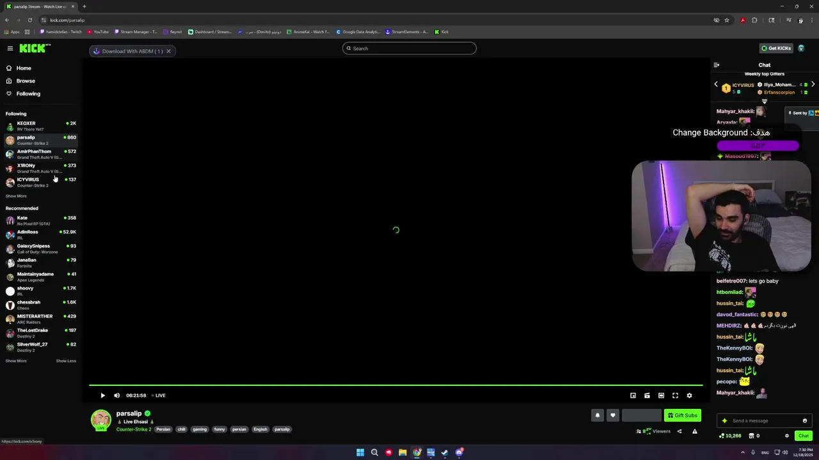Open Counter-Strike 2 category link
Image resolution: width=819 pixels, height=460 pixels.
tap(134, 429)
